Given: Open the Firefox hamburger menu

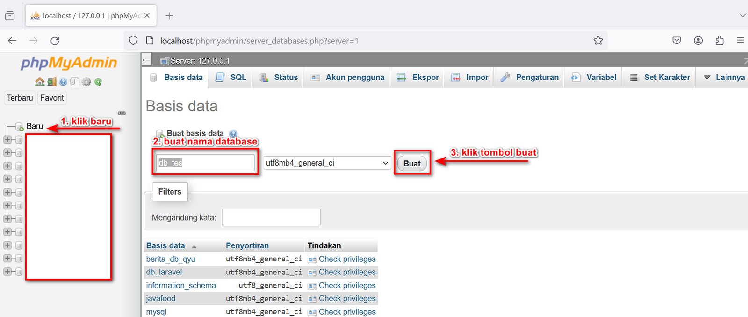Looking at the screenshot, I should coord(740,41).
